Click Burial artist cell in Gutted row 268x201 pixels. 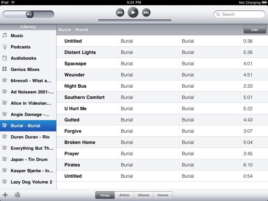tap(127, 120)
